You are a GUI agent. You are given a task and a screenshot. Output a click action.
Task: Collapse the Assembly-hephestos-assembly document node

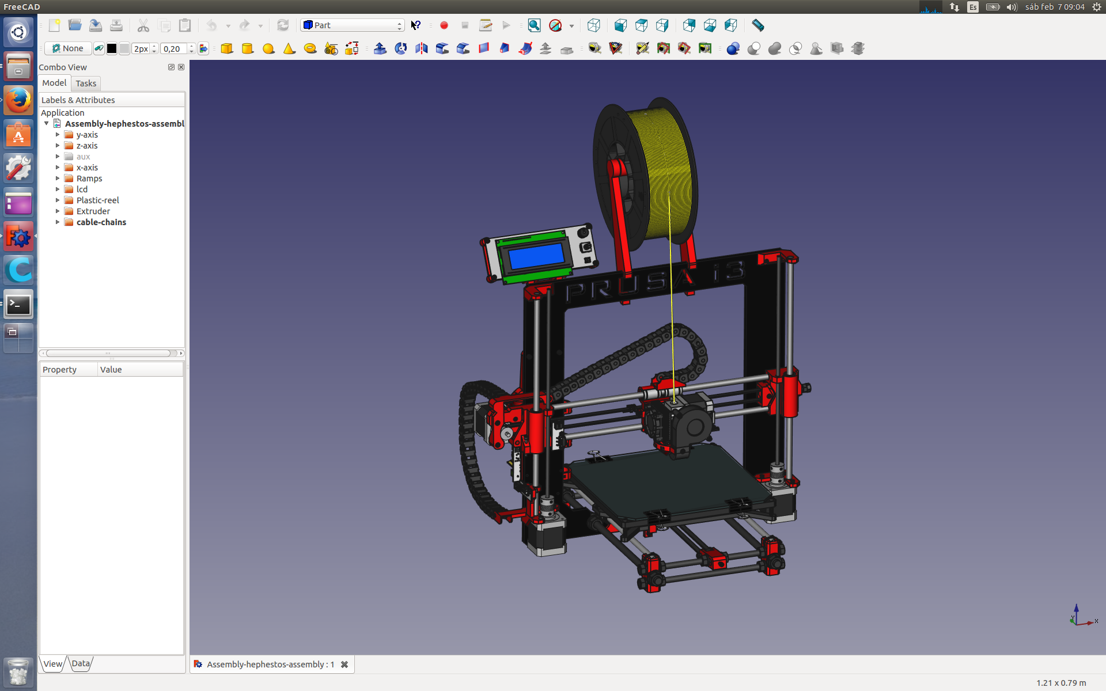point(47,124)
